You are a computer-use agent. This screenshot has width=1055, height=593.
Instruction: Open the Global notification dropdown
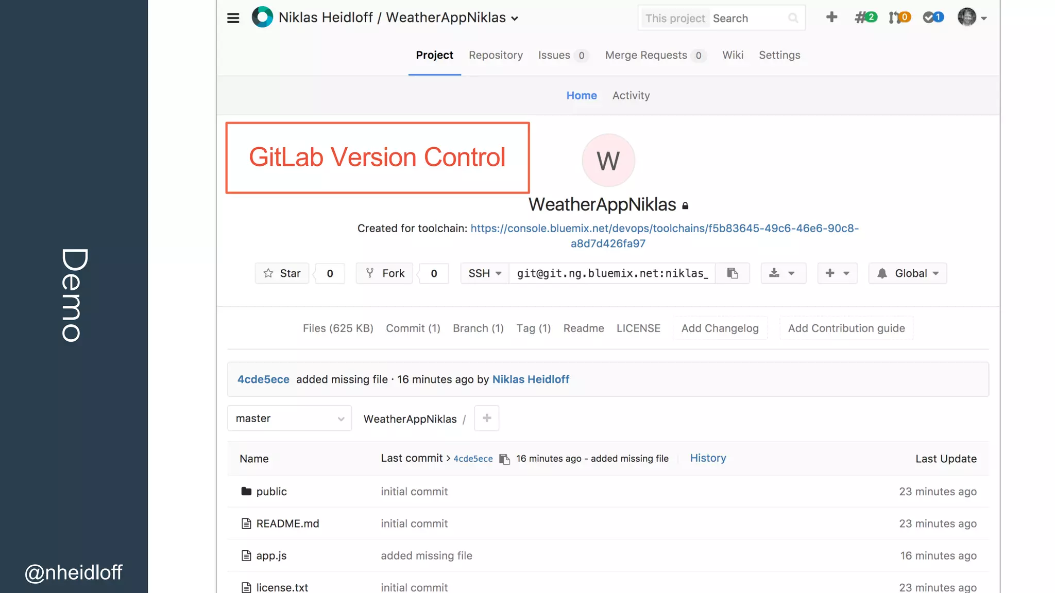point(908,273)
